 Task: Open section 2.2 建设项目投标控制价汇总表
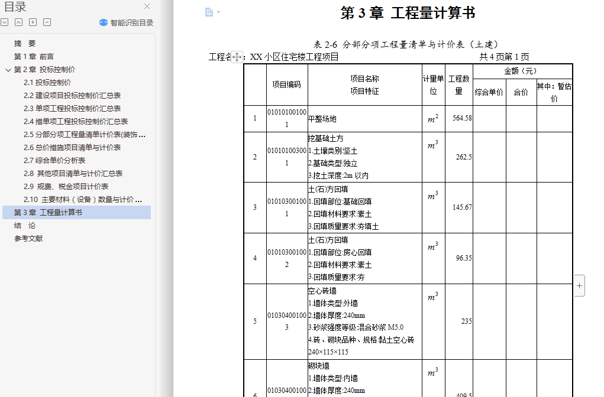tap(72, 95)
